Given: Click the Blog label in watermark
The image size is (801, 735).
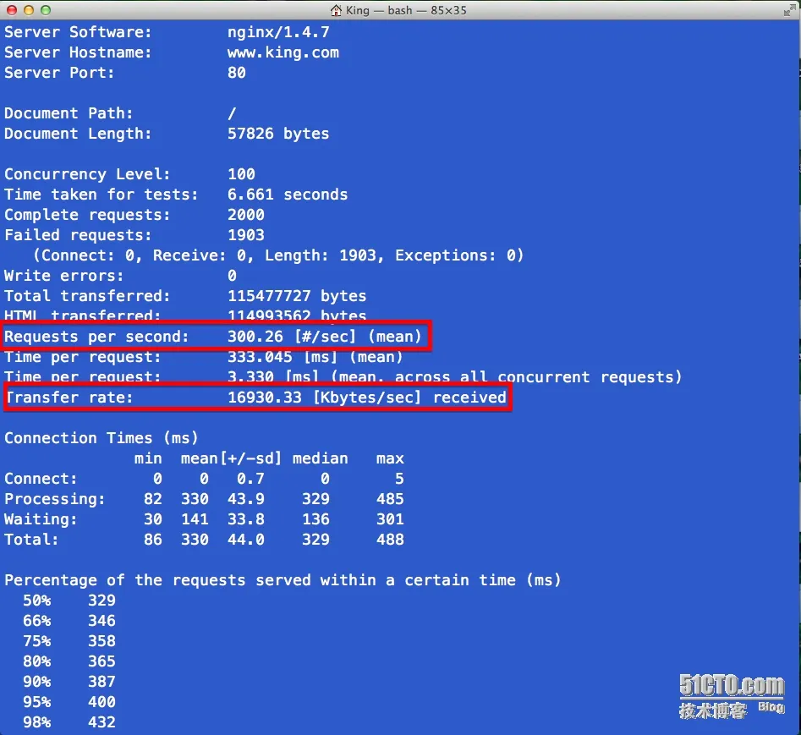Looking at the screenshot, I should [x=771, y=707].
